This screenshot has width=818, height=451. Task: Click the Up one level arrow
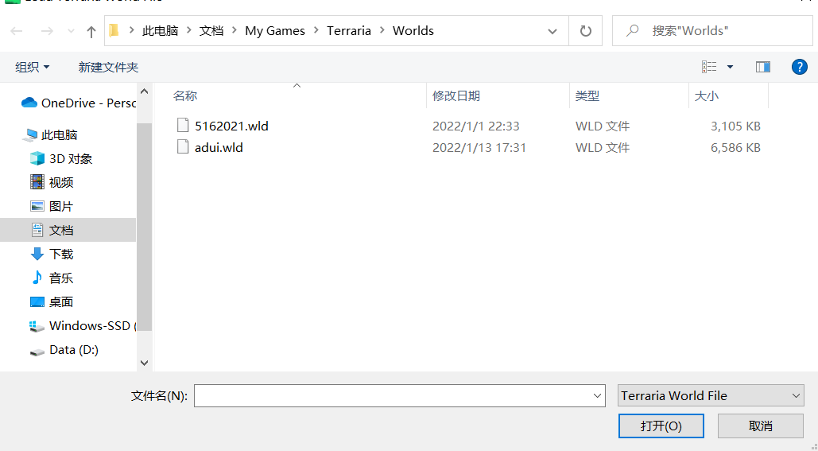pyautogui.click(x=91, y=31)
